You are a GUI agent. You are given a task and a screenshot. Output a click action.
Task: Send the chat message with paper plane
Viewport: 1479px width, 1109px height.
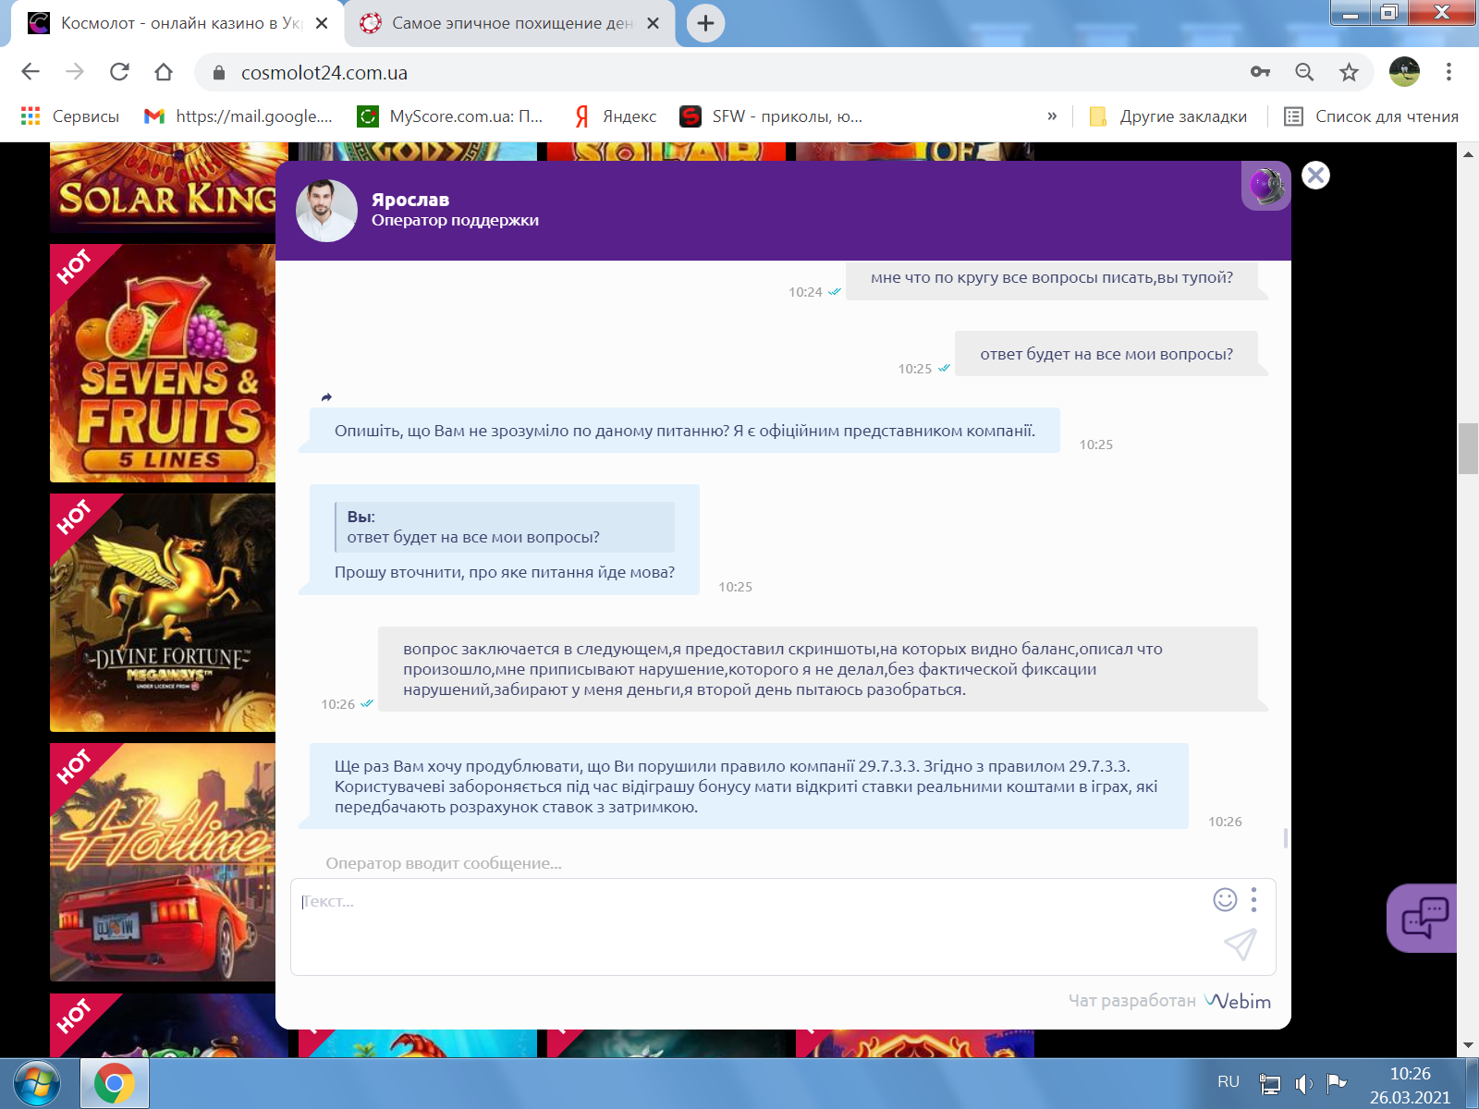point(1241,944)
